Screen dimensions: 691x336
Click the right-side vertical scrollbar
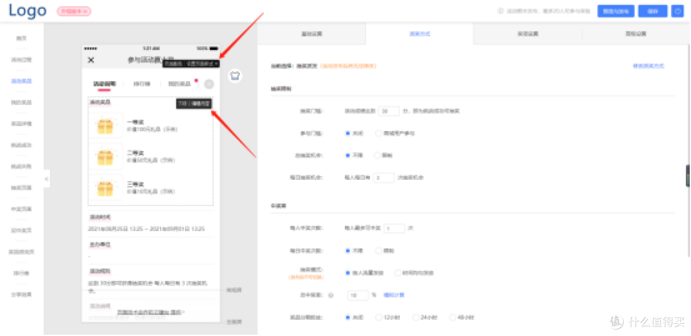tap(688, 150)
